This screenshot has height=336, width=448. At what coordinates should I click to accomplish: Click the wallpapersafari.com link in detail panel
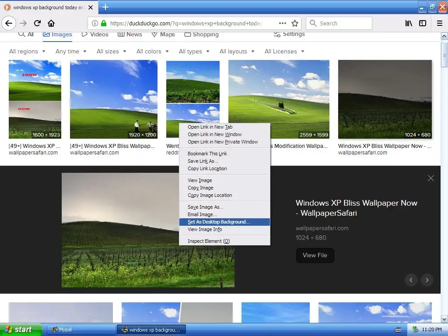[322, 228]
